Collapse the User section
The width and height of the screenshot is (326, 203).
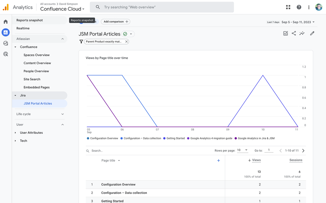point(63,125)
